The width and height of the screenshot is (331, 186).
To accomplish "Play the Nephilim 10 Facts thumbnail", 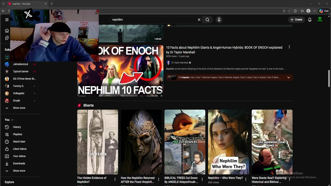I will click(120, 71).
